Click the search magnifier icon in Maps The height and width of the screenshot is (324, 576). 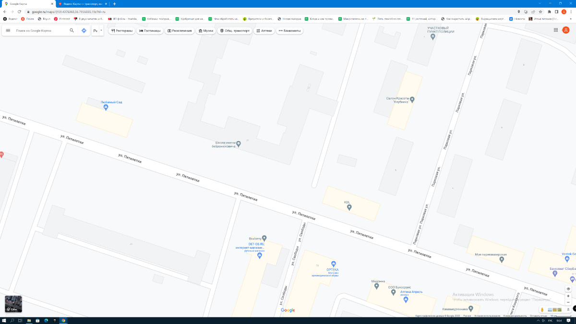pyautogui.click(x=72, y=30)
